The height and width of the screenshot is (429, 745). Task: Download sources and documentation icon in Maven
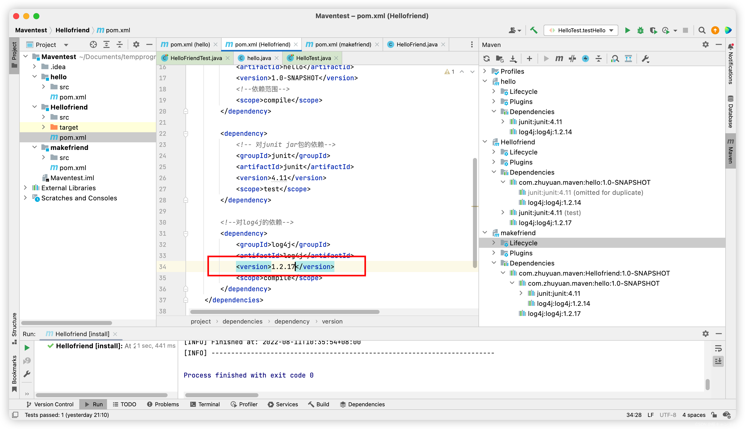(513, 59)
